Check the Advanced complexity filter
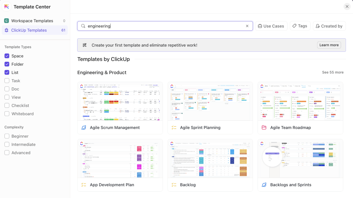Image resolution: width=353 pixels, height=198 pixels. [7, 153]
